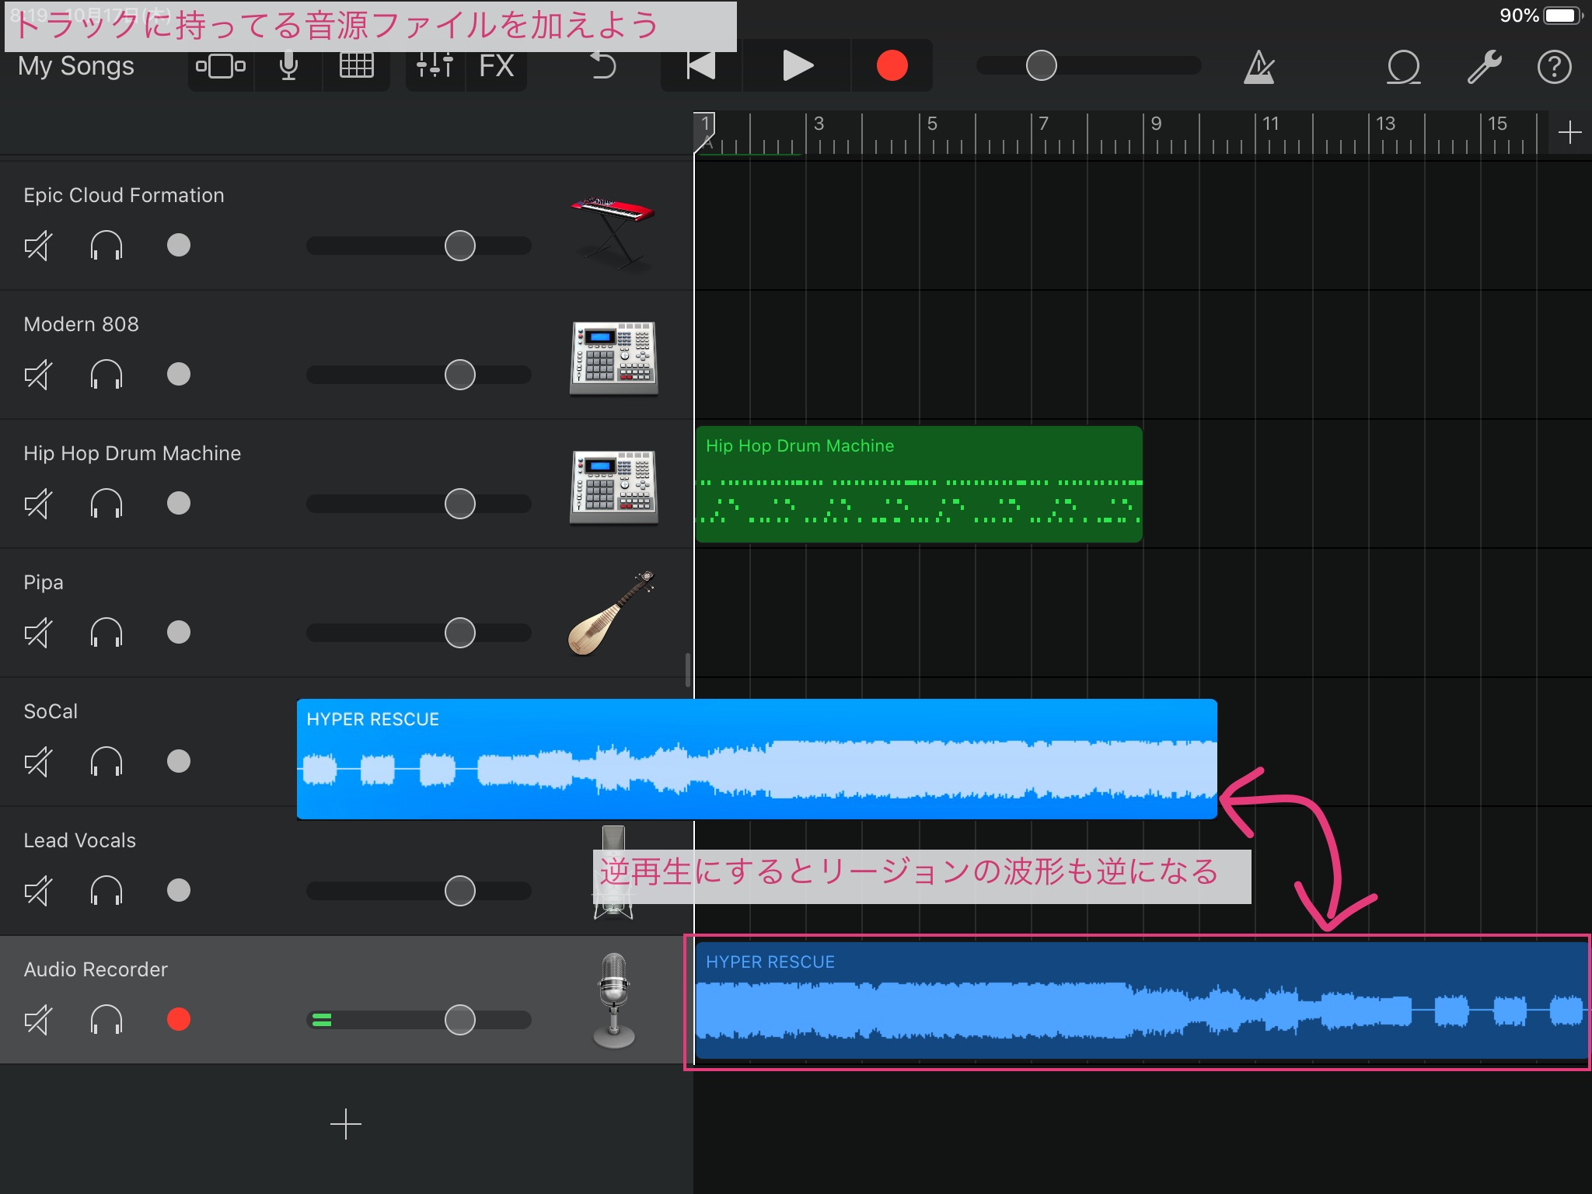Solo the Epic Cloud Formation track
The height and width of the screenshot is (1194, 1592).
click(x=106, y=246)
